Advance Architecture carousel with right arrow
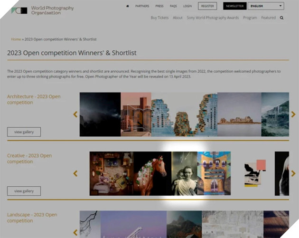Screen dimensions: 299x238 (293, 114)
